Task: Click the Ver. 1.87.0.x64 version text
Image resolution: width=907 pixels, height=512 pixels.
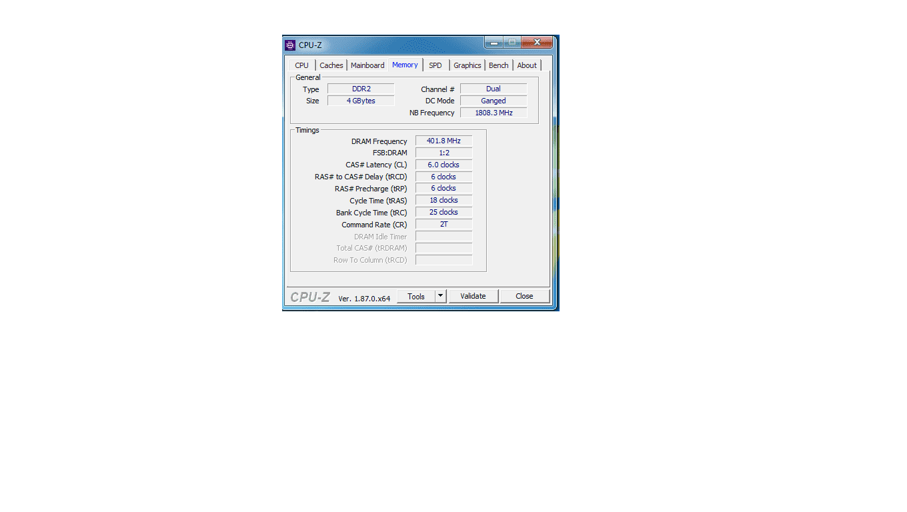Action: [364, 299]
